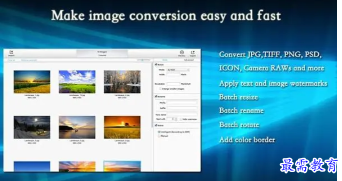Select the snowy winter forest thumbnail
This screenshot has height=181, width=342.
point(122,82)
